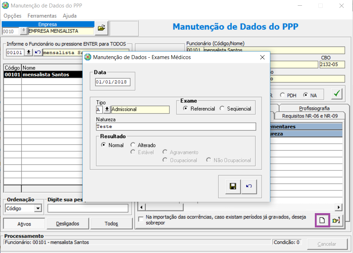
Task: Click the green checkmark confirm button
Action: pos(337,94)
